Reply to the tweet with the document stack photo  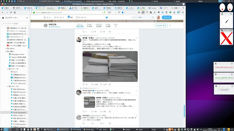(x=84, y=84)
